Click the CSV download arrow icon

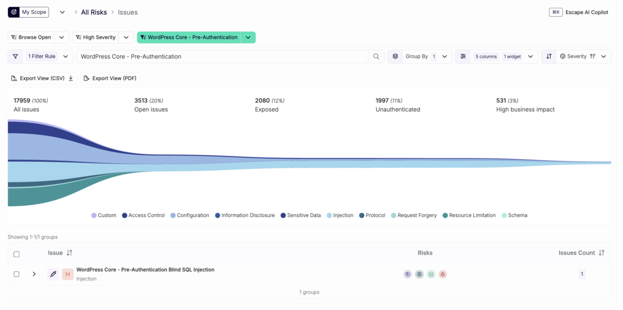click(x=71, y=78)
